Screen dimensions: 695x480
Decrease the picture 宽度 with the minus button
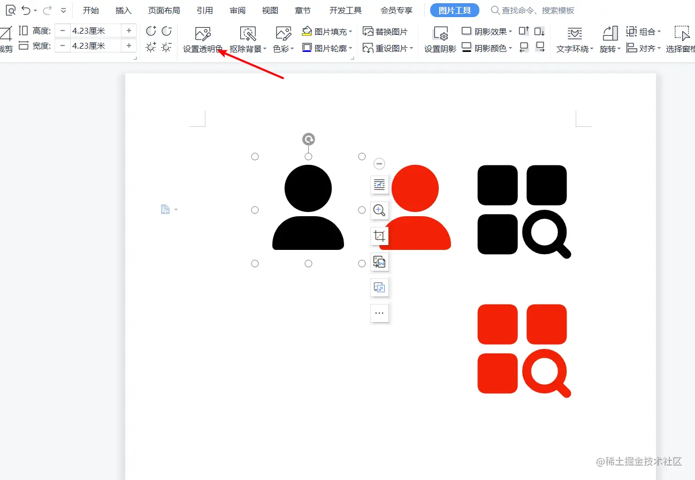[x=63, y=45]
